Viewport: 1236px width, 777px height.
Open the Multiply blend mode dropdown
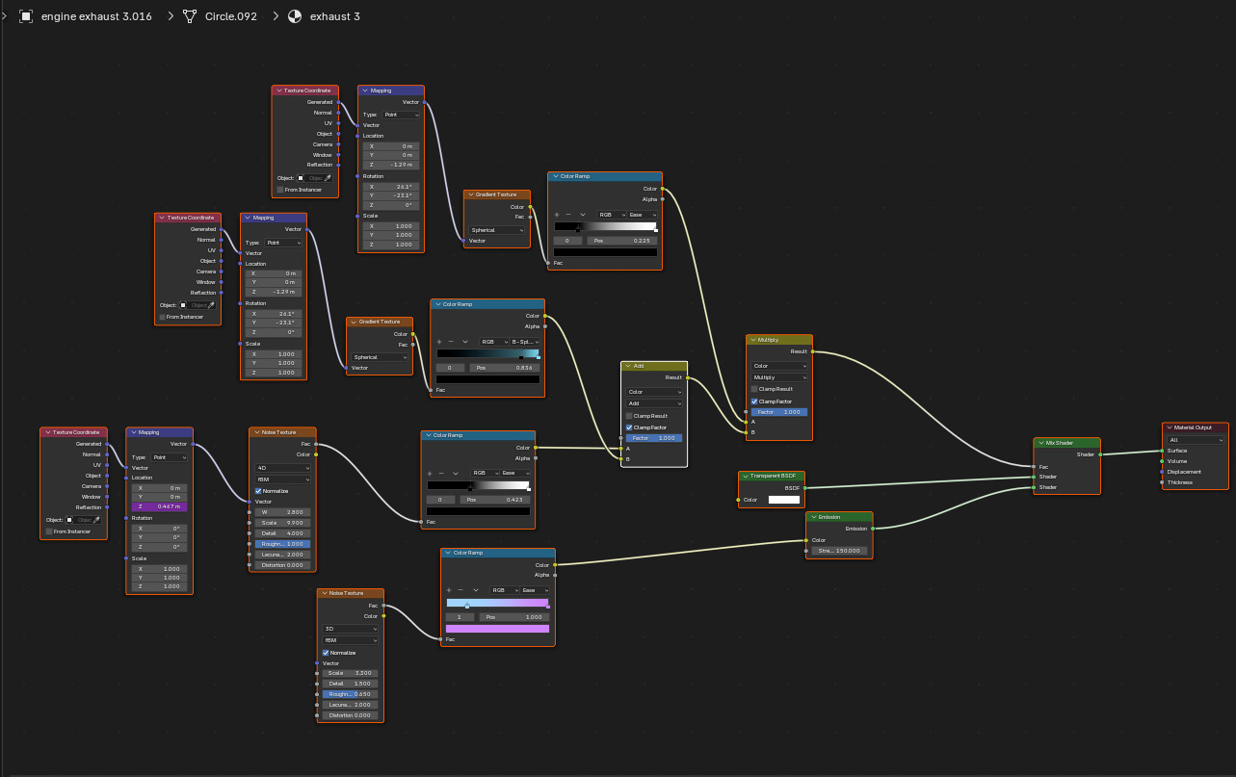778,377
